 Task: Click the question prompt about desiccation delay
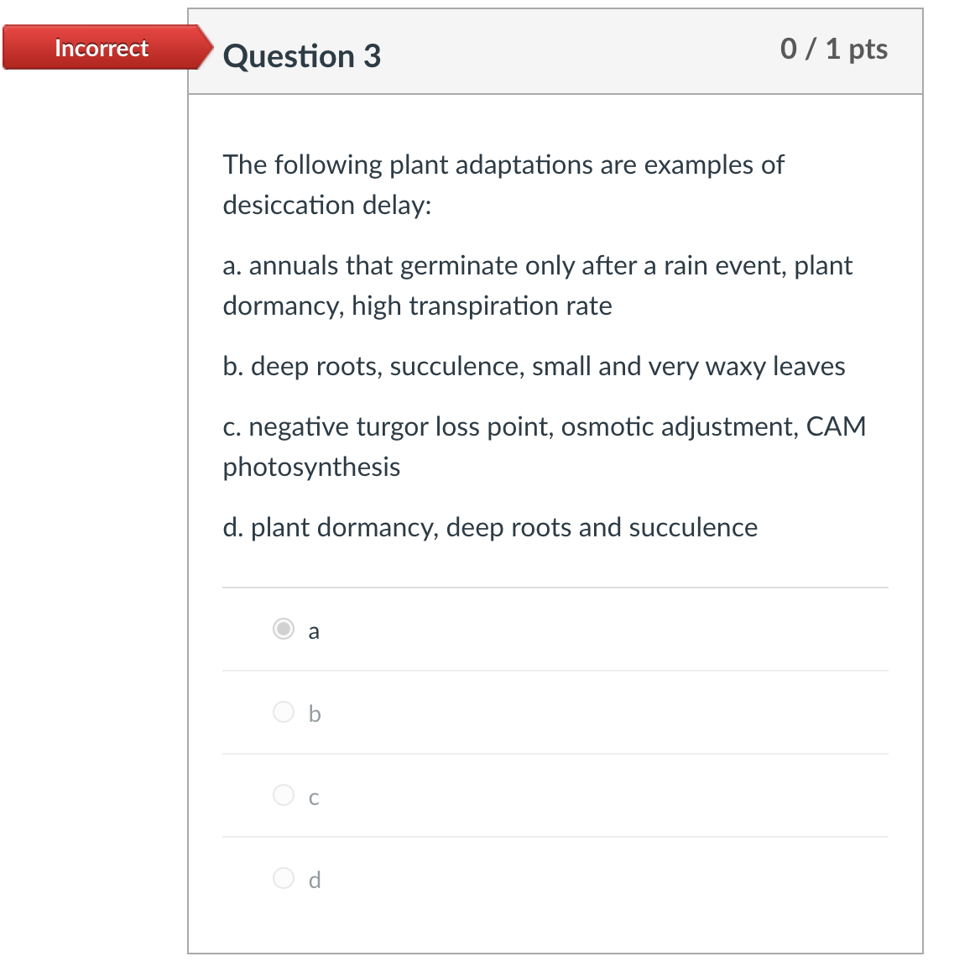(x=503, y=185)
